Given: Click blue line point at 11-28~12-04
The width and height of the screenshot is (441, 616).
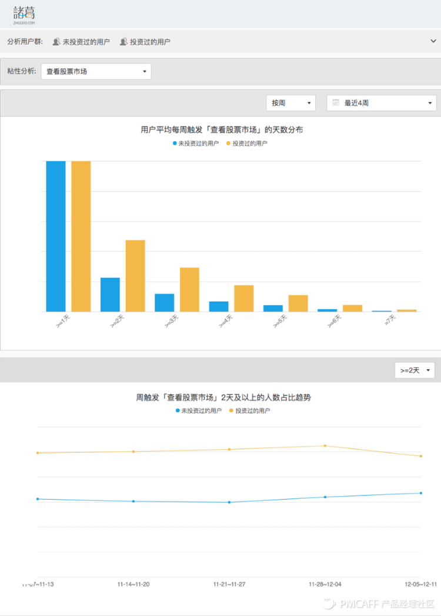Looking at the screenshot, I should [x=325, y=497].
